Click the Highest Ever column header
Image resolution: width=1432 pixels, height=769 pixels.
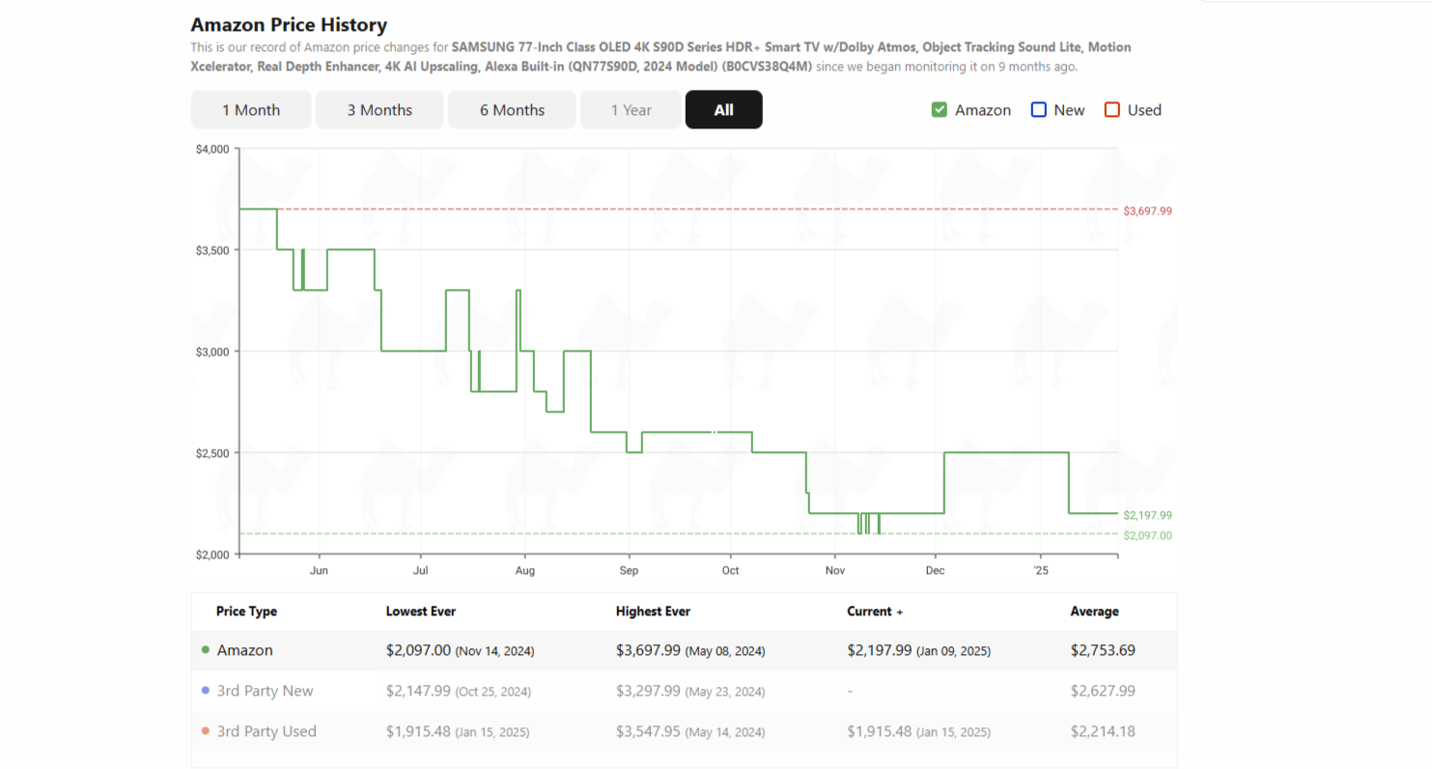pyautogui.click(x=653, y=612)
